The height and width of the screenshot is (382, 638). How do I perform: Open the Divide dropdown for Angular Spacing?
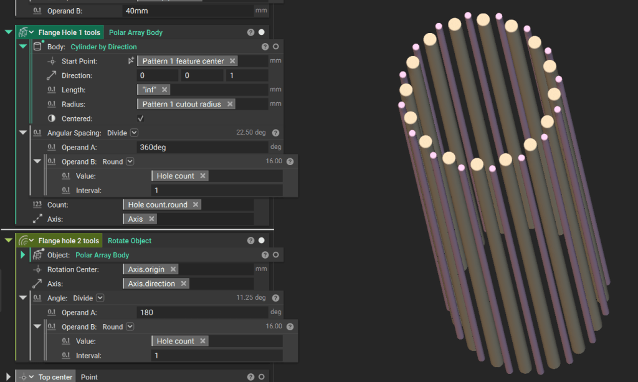coord(134,133)
